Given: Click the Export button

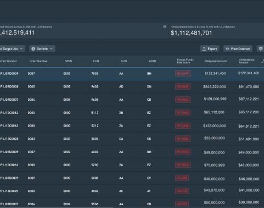Looking at the screenshot, I should pyautogui.click(x=210, y=49).
